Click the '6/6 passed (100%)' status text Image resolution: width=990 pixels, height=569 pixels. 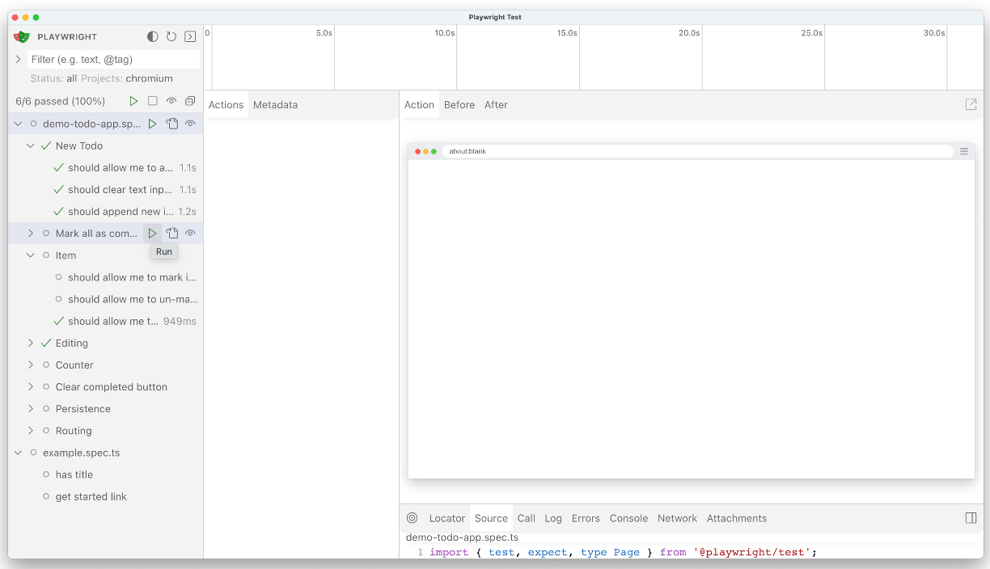tap(61, 101)
